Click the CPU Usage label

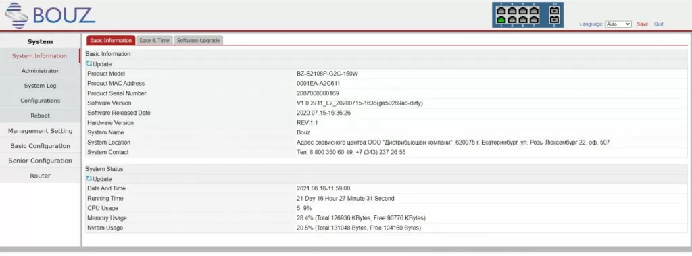(103, 208)
